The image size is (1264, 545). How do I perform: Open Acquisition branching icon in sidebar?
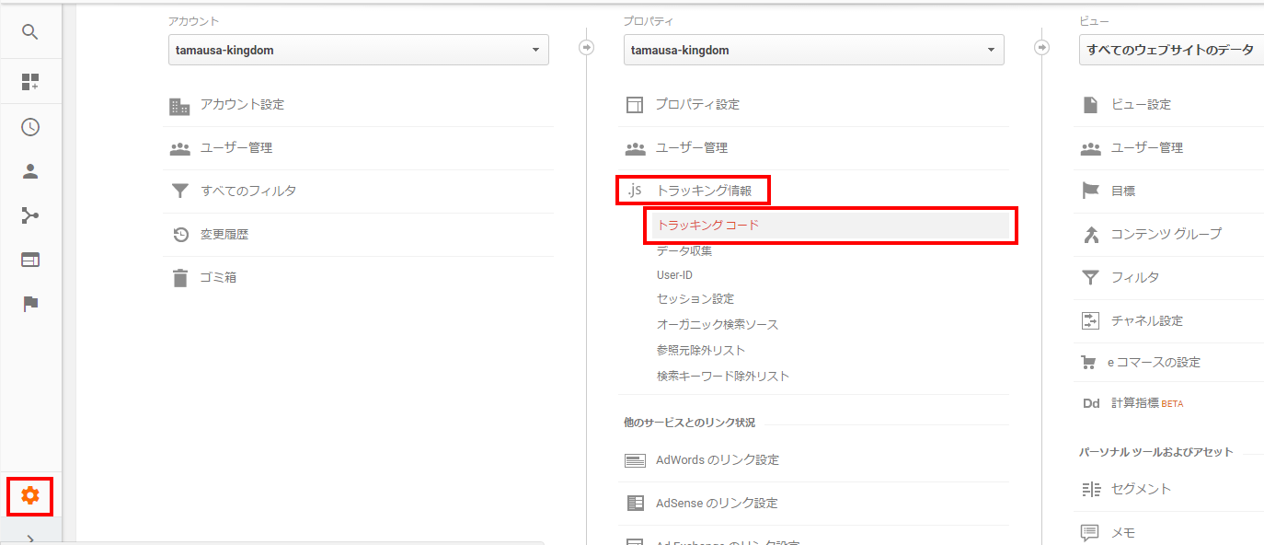tap(30, 215)
